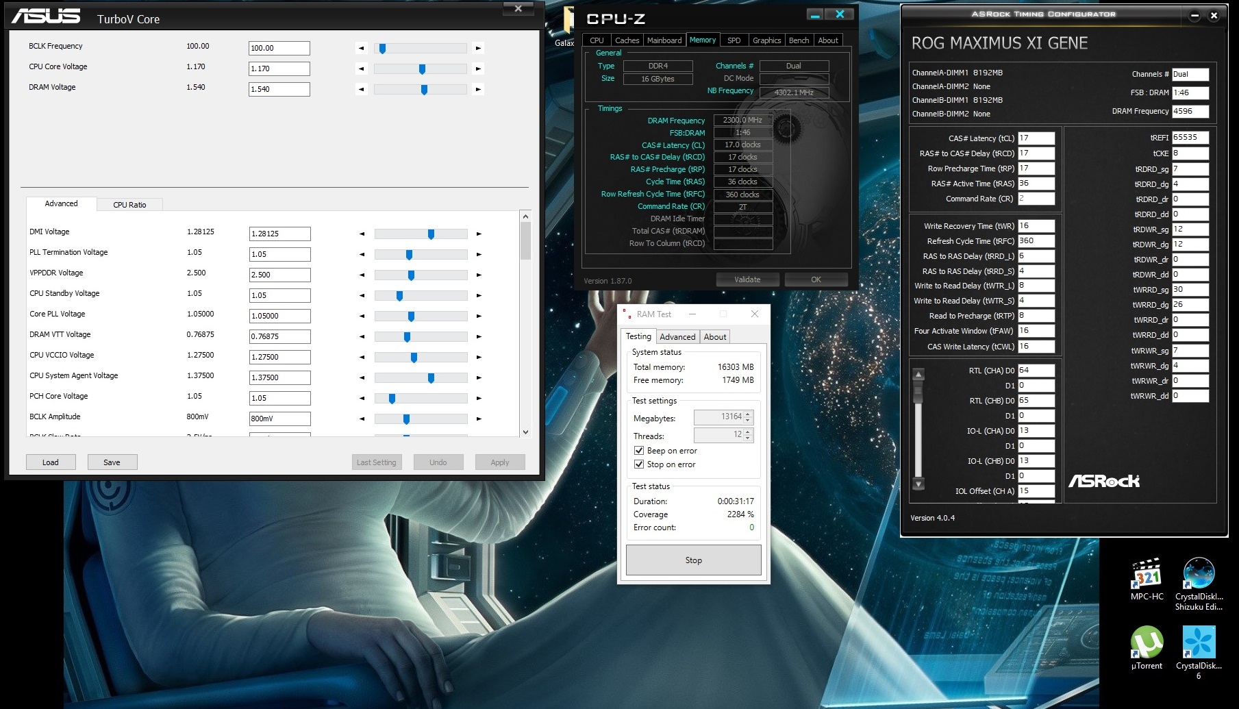Click the BCLK Frequency slider handle

tap(383, 49)
